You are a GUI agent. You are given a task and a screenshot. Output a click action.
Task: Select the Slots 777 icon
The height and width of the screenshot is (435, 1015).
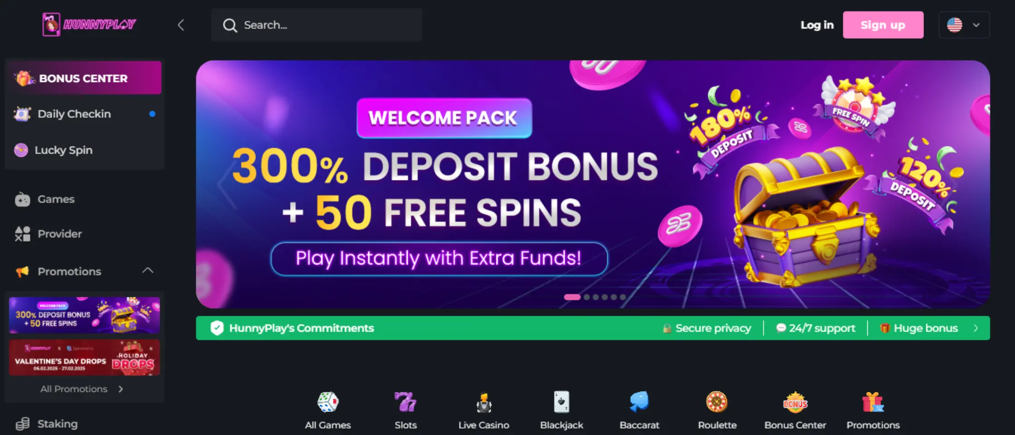click(405, 402)
